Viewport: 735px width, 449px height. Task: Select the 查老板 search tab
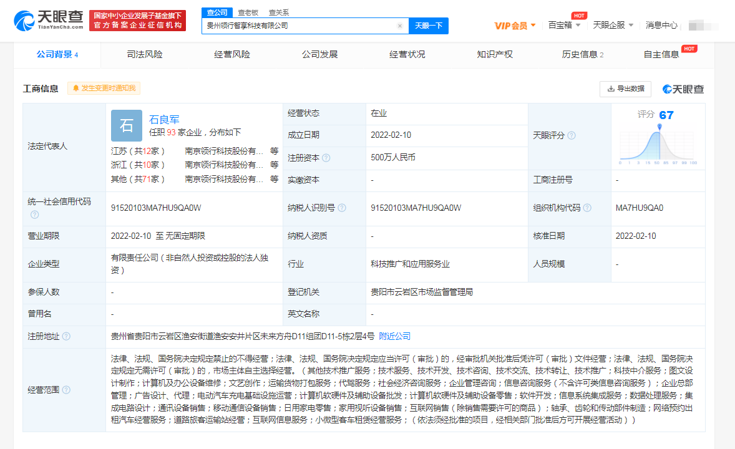tap(248, 12)
